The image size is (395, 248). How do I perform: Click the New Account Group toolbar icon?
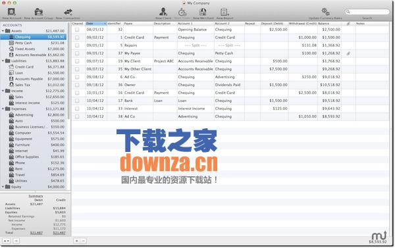click(x=39, y=12)
